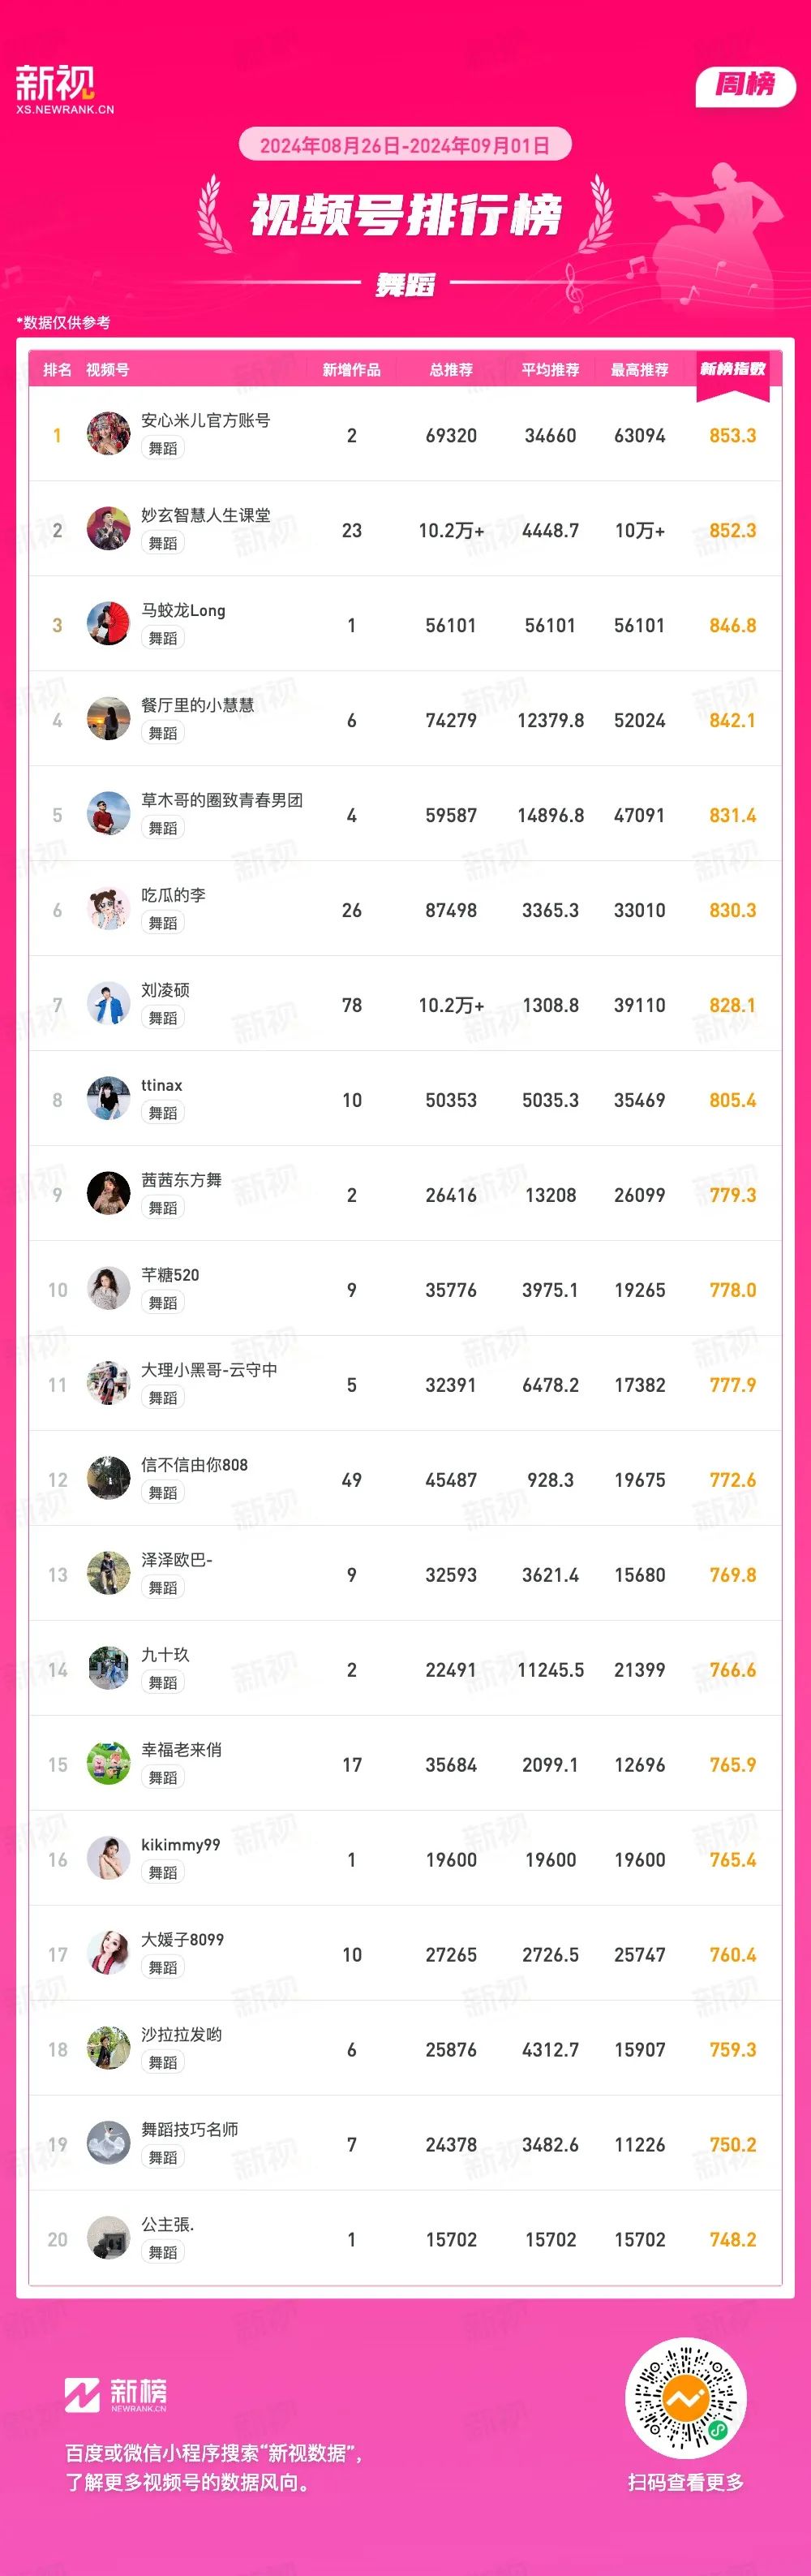811x2576 pixels.
Task: Click the 平均推荐 column header
Action: [x=551, y=370]
